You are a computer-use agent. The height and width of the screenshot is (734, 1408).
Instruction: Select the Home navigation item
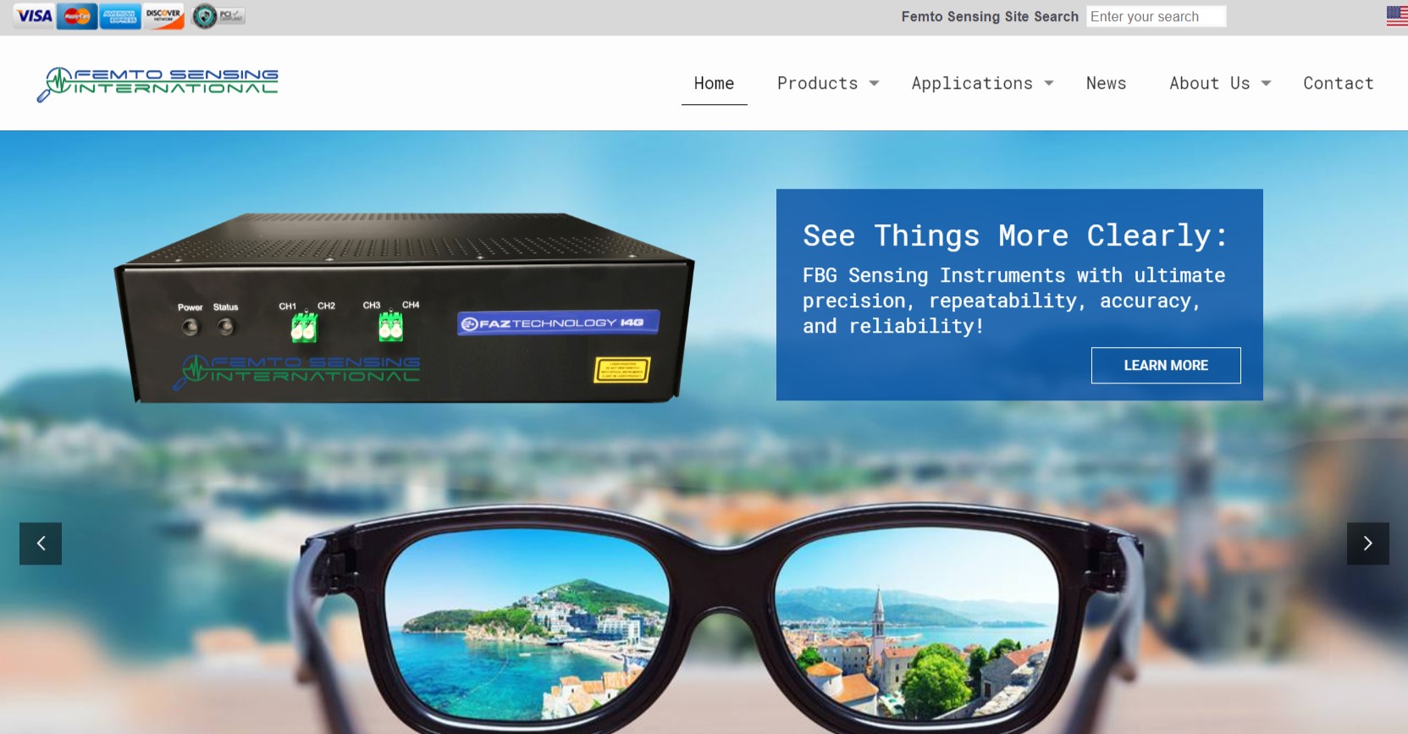(714, 83)
